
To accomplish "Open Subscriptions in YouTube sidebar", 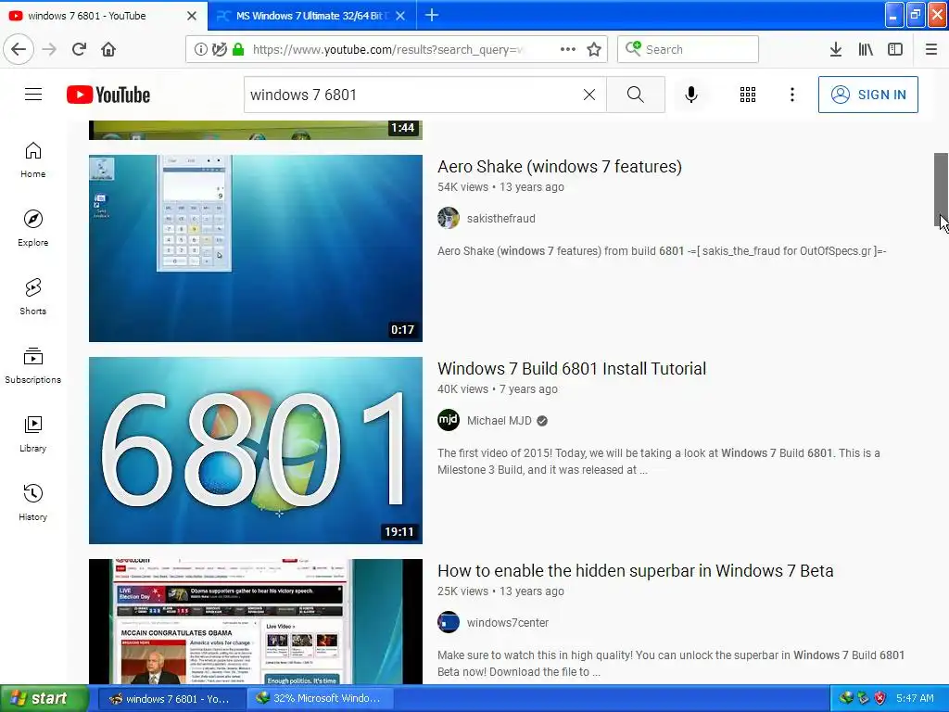I will (33, 365).
